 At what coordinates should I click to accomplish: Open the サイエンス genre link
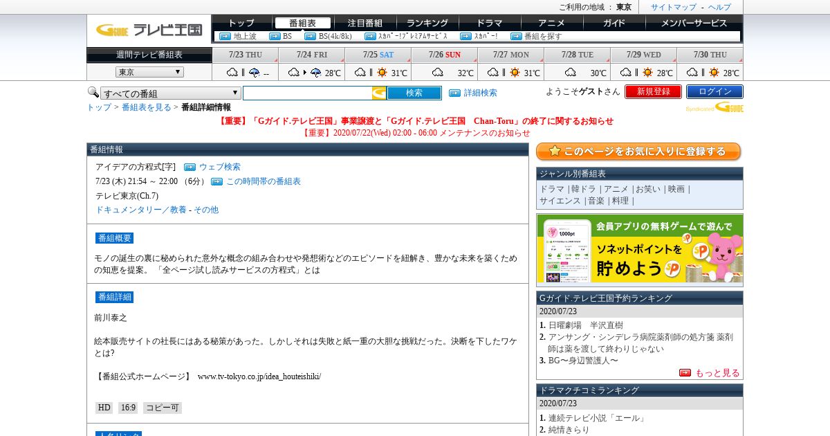click(x=560, y=201)
